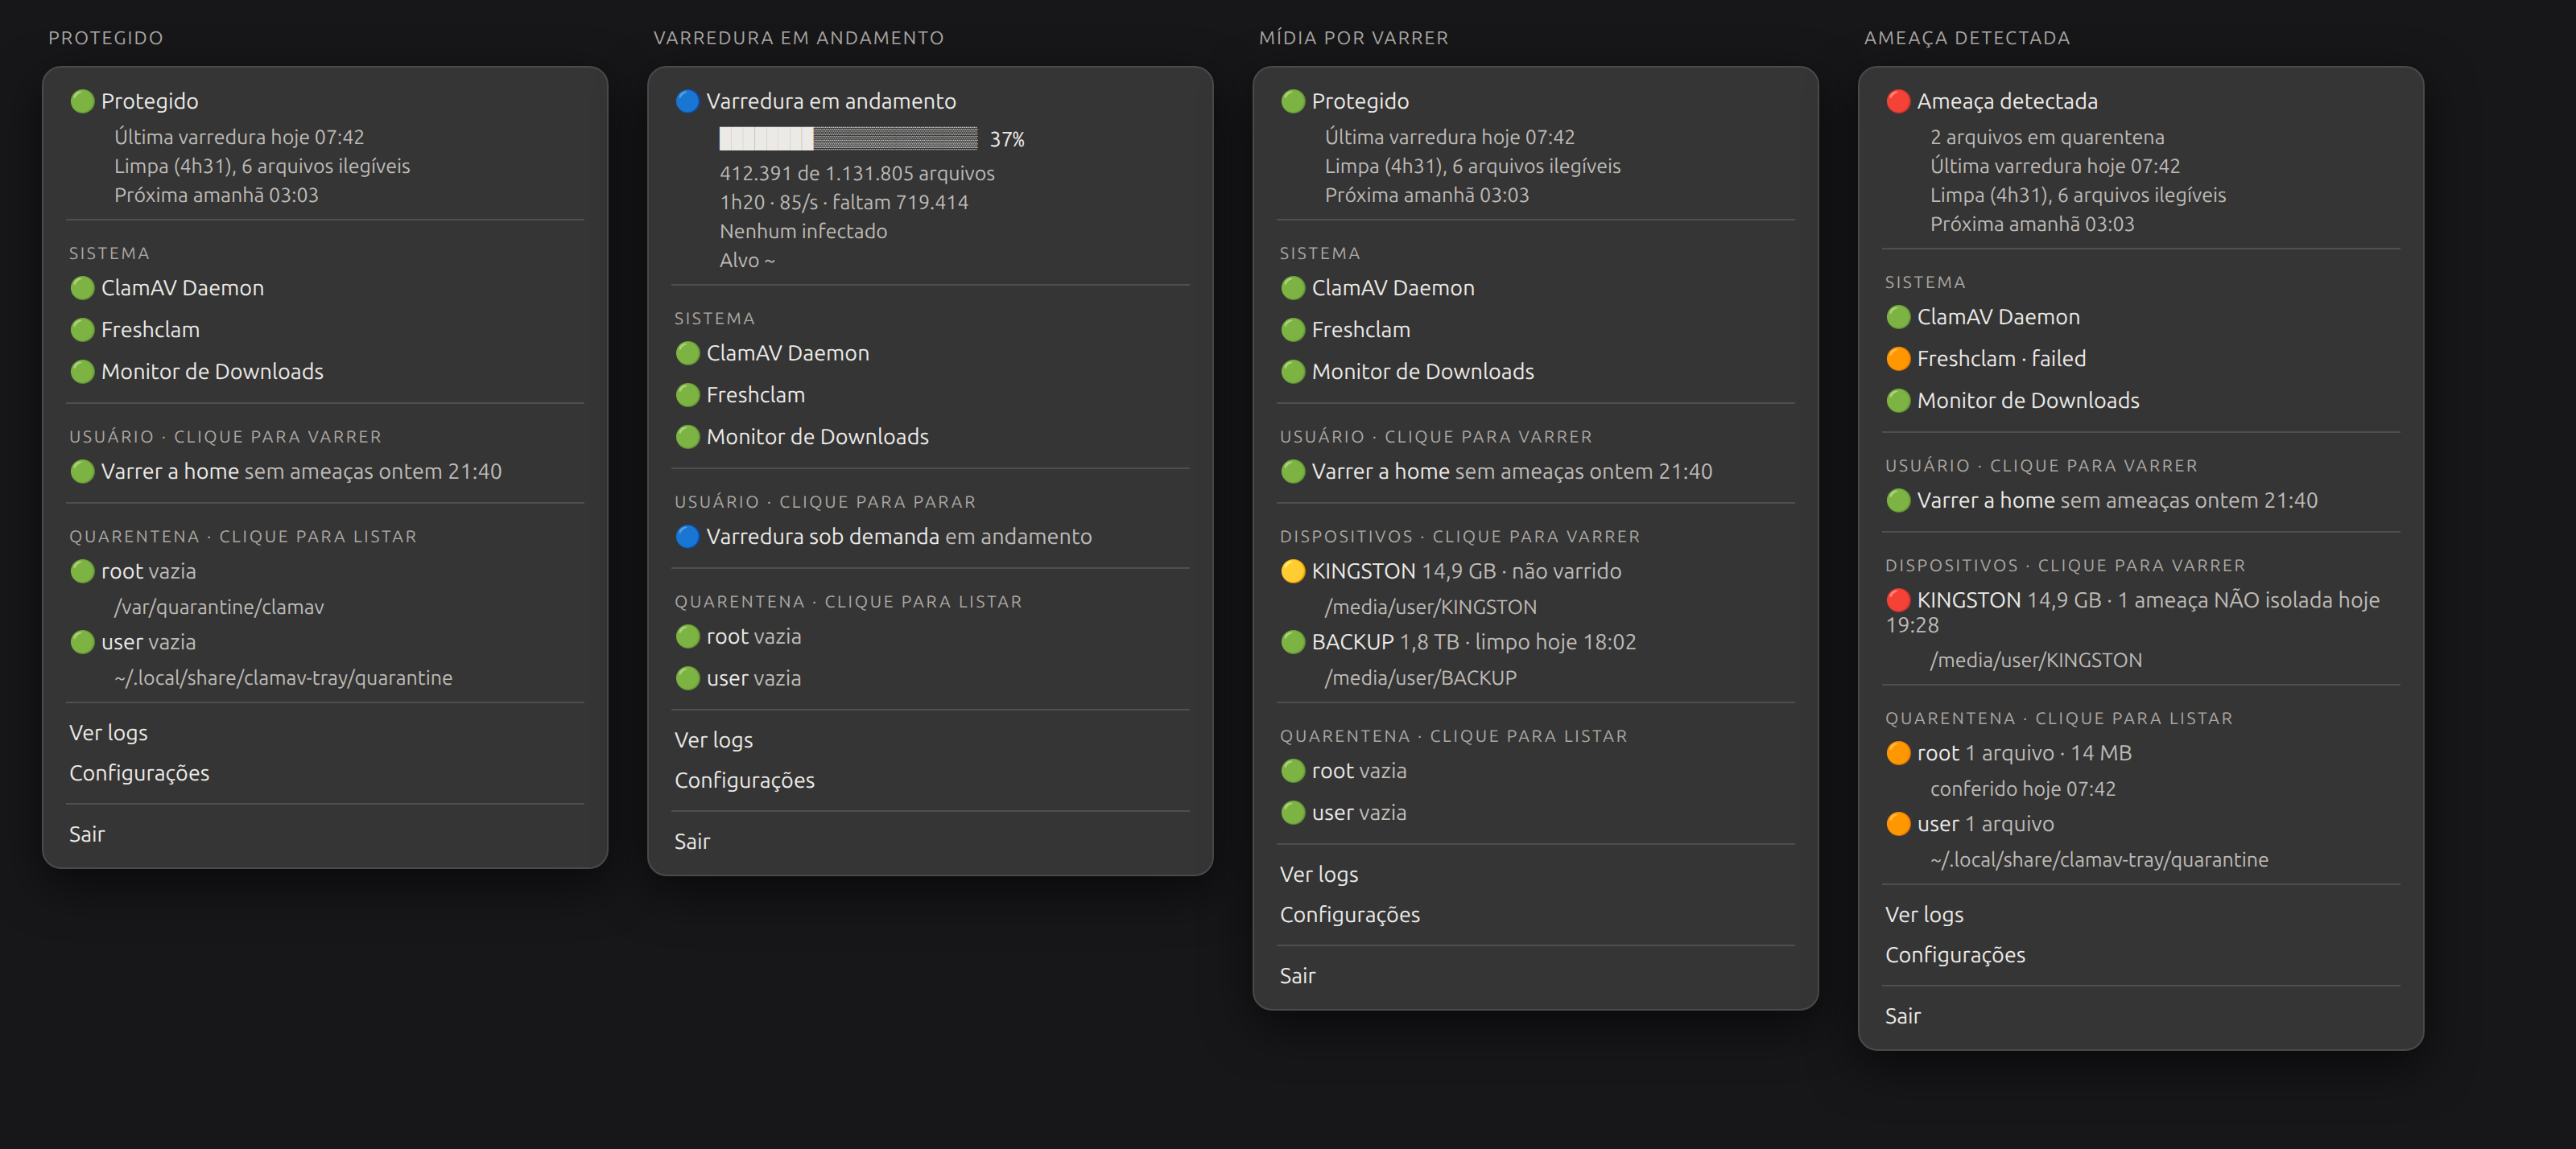The image size is (2576, 1149).
Task: Click the 2 arquivos em quarentena line
Action: 2047,137
